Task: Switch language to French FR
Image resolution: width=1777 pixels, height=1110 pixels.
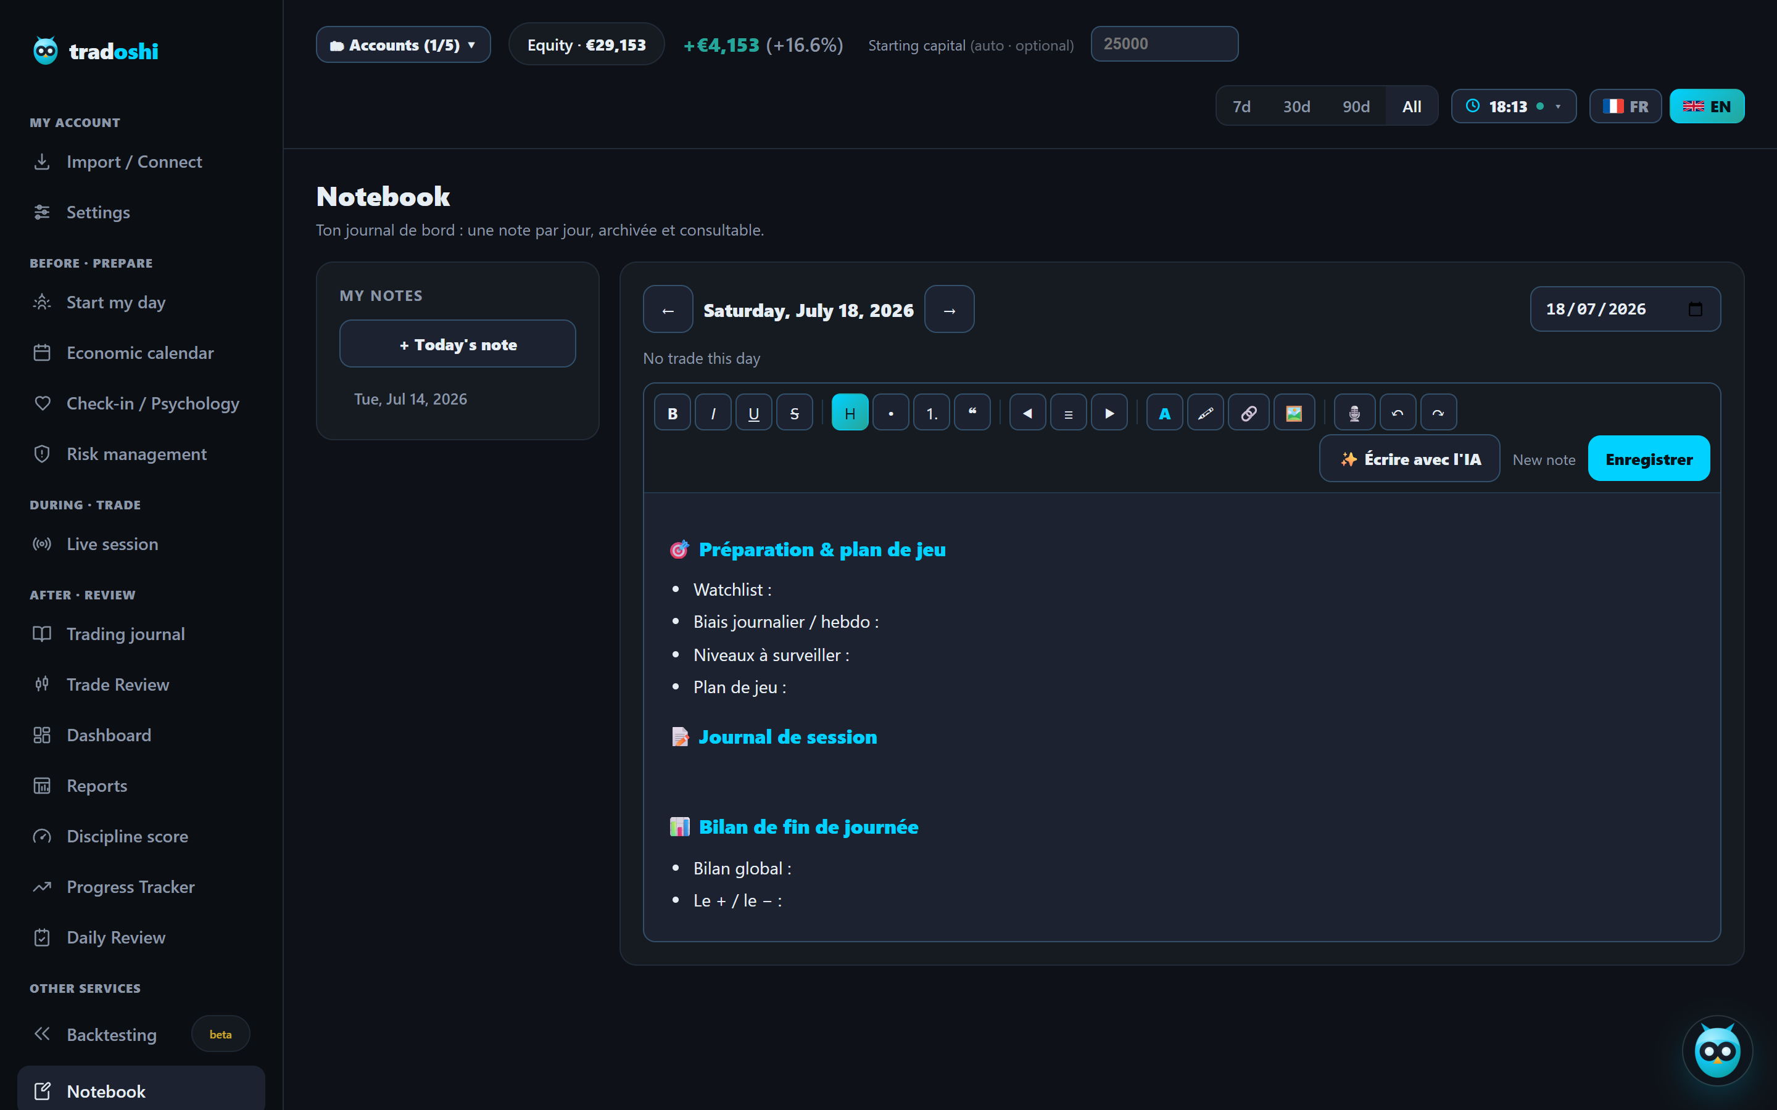Action: [x=1625, y=107]
